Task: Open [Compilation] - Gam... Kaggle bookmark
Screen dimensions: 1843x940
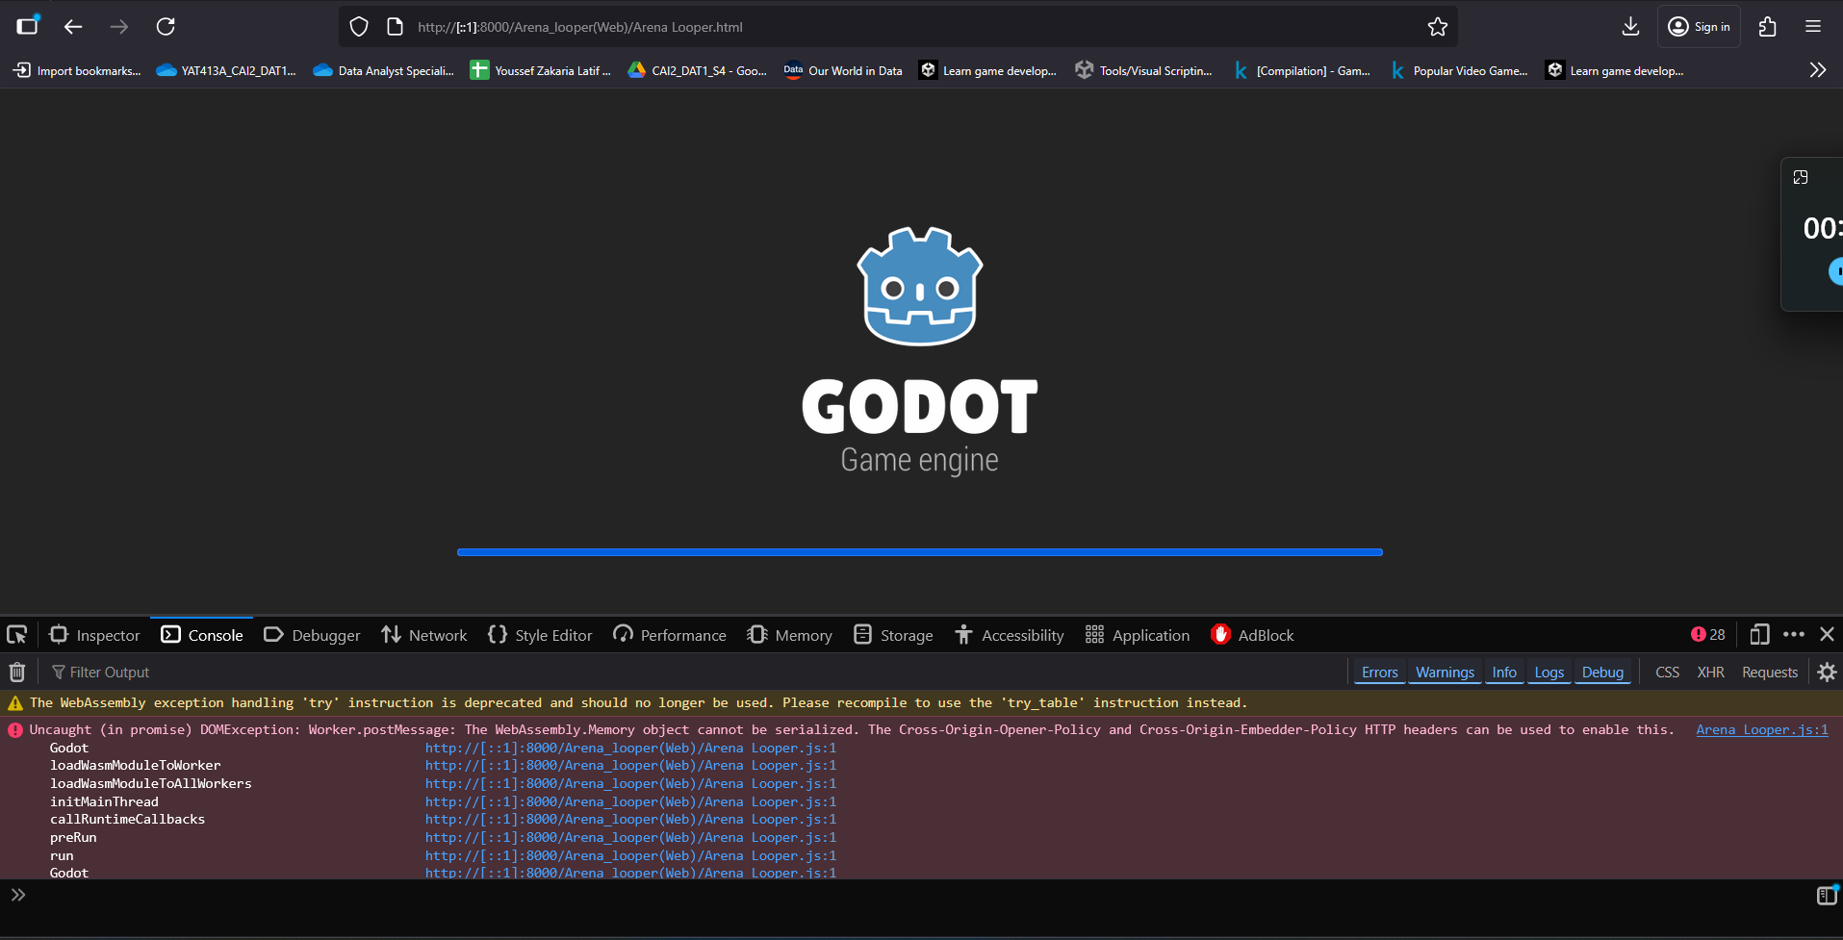Action: pos(1301,70)
